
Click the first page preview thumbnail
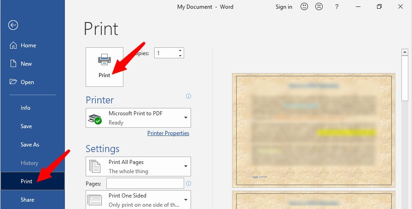313,130
